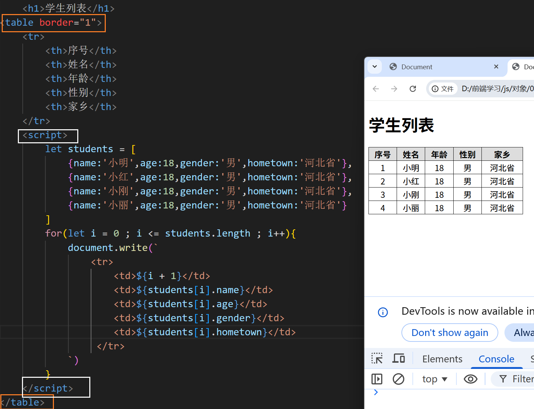Click row number 4 cell in table
Viewport: 534px width, 409px height.
(383, 208)
